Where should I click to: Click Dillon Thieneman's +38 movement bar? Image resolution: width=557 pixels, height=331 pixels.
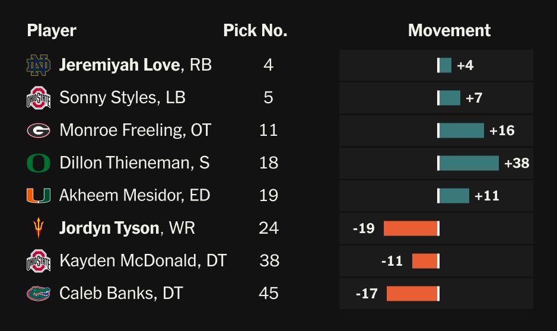point(469,163)
